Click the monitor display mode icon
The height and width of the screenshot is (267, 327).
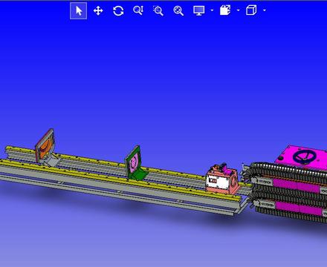pyautogui.click(x=199, y=10)
